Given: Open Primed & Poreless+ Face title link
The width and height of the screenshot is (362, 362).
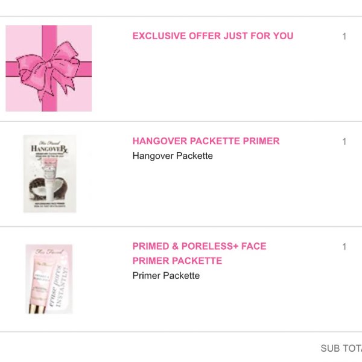Looking at the screenshot, I should point(199,246).
